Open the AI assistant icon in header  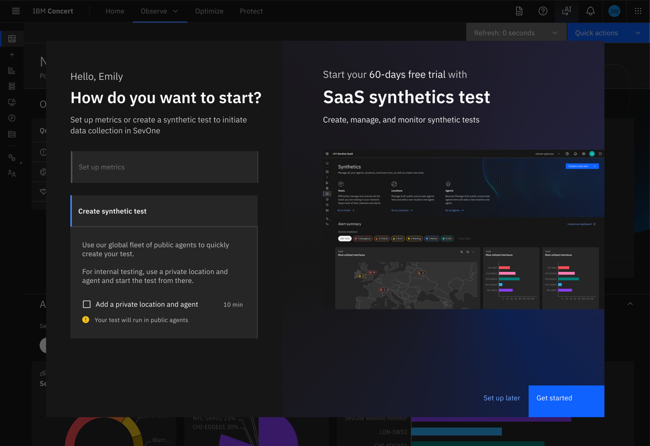click(567, 11)
